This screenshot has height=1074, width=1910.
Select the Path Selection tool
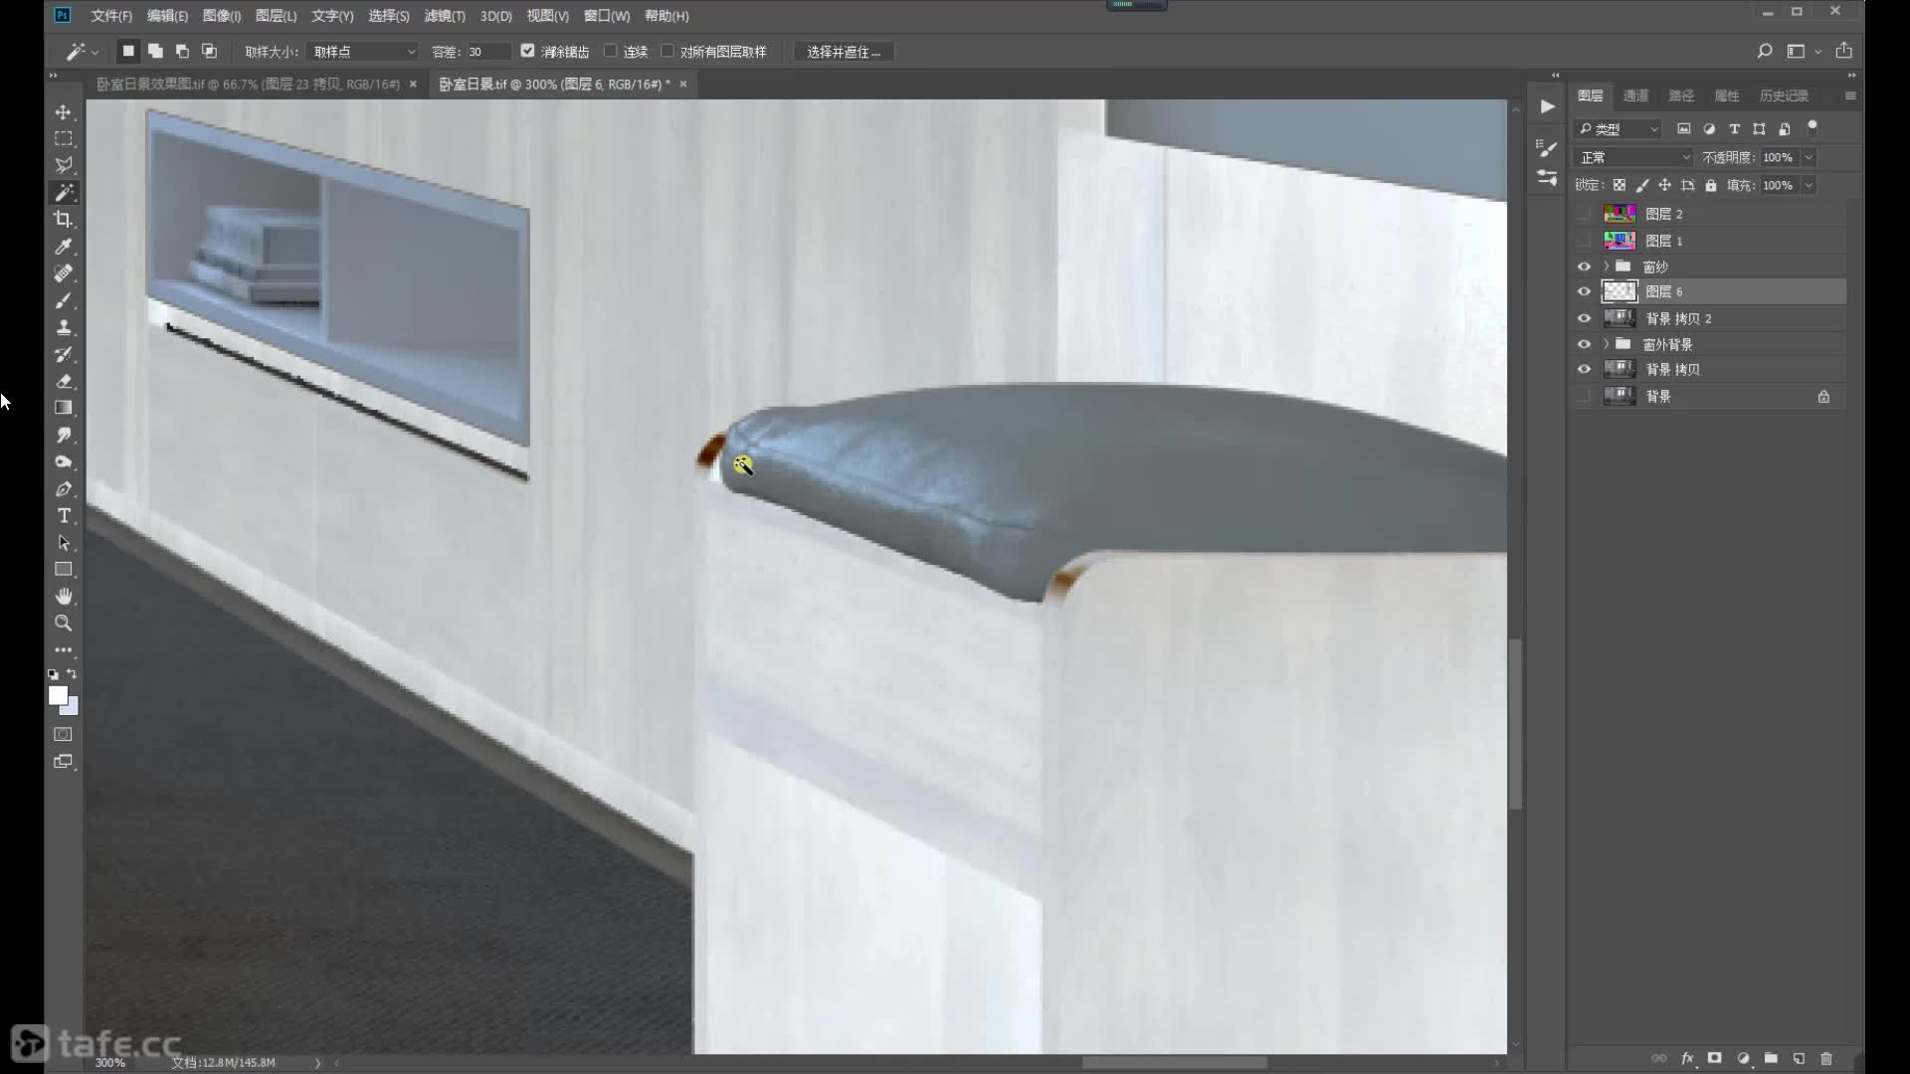[64, 543]
